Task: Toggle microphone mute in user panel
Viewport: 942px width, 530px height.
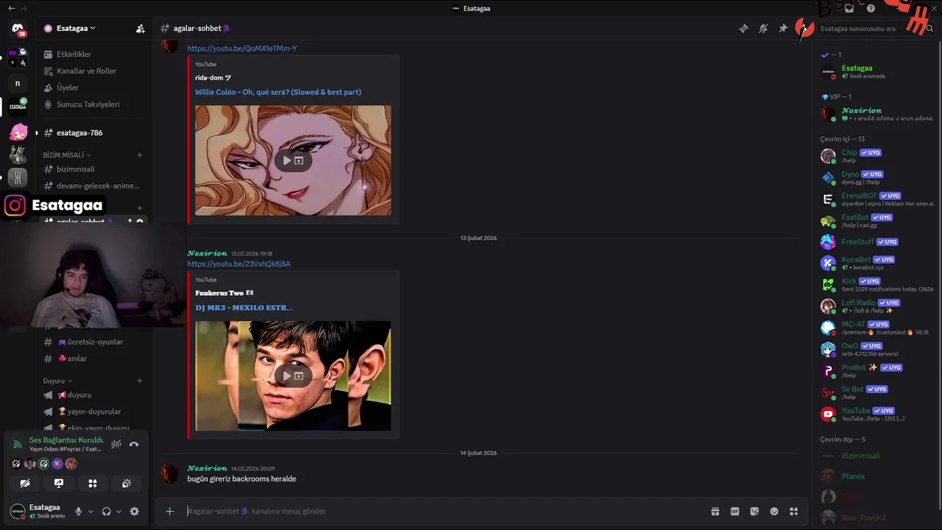Action: tap(79, 512)
